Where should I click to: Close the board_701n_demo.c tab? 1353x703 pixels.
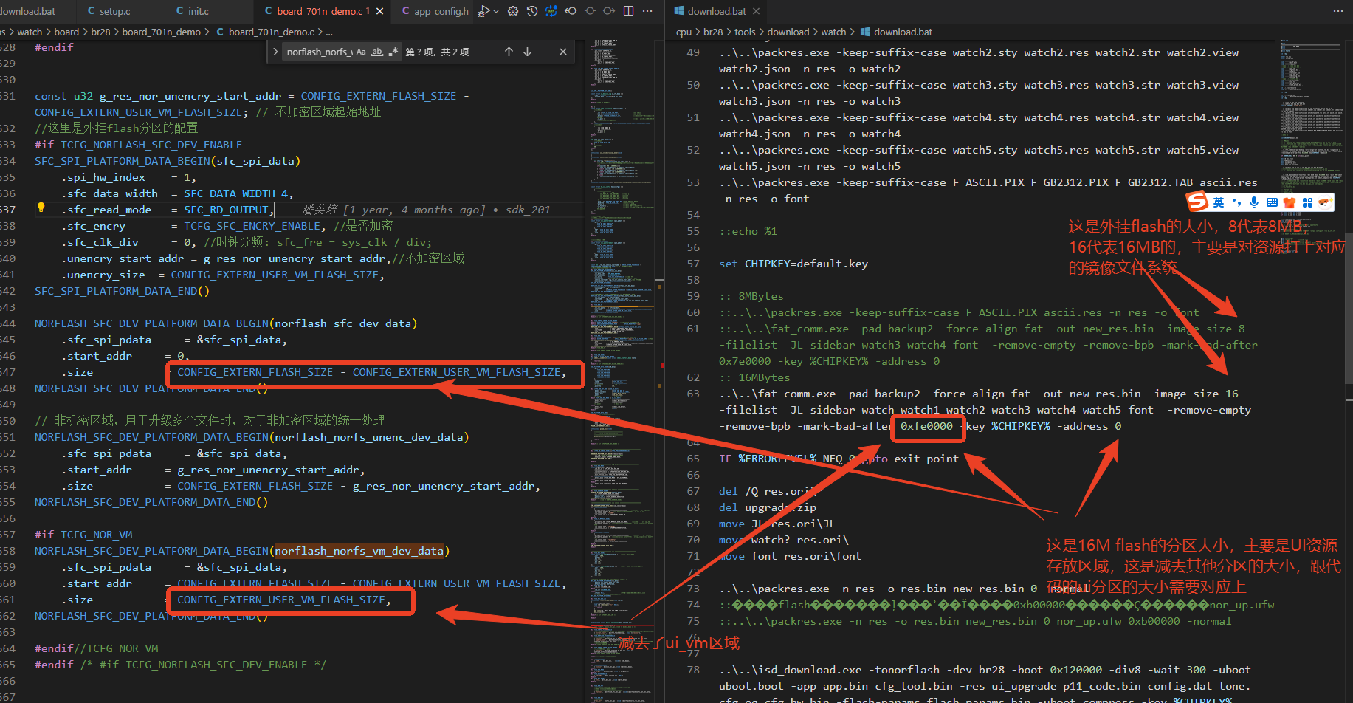380,11
